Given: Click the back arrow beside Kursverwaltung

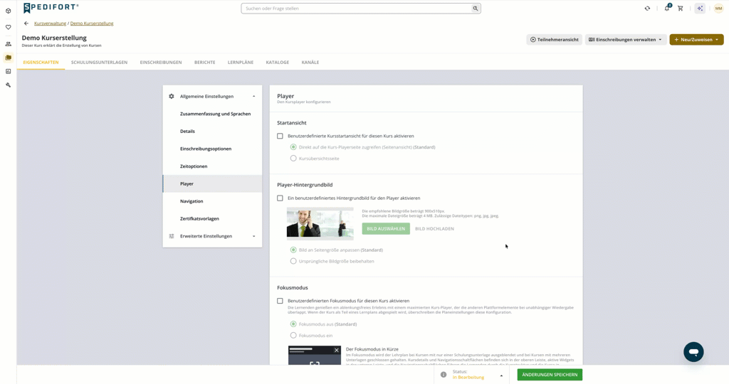Looking at the screenshot, I should point(26,23).
